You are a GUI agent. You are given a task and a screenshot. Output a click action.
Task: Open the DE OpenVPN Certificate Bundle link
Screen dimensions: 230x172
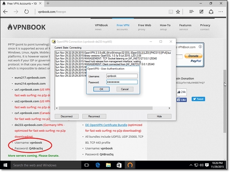coord(106,125)
